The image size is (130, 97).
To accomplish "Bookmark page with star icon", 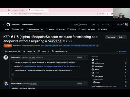I will click(103, 14).
